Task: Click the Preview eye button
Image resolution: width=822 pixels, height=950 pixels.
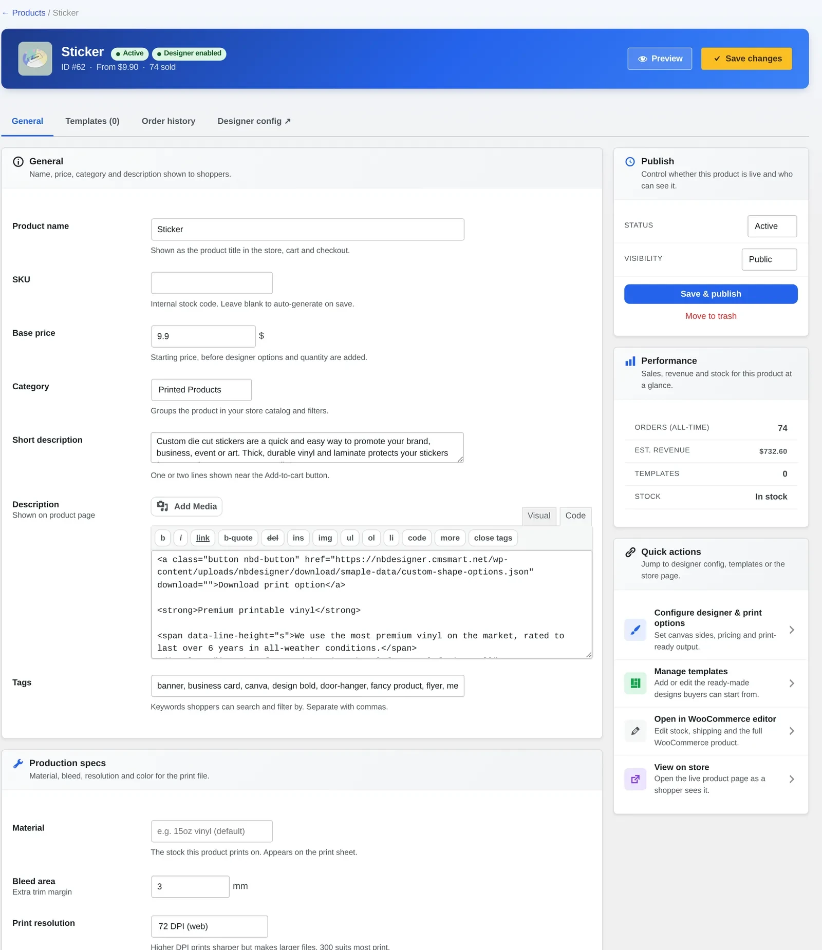Action: (660, 59)
